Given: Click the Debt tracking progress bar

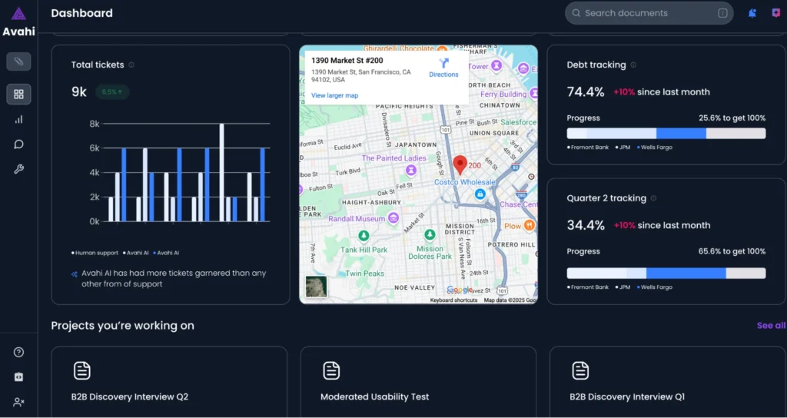Looking at the screenshot, I should [x=666, y=134].
